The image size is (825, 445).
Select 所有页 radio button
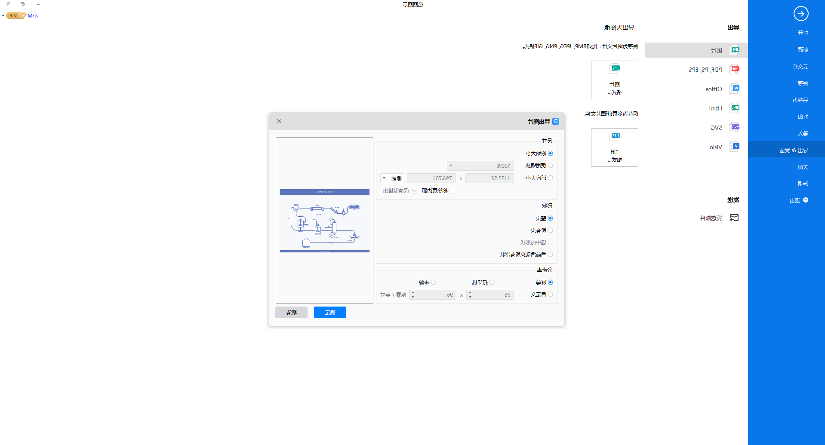(x=550, y=230)
